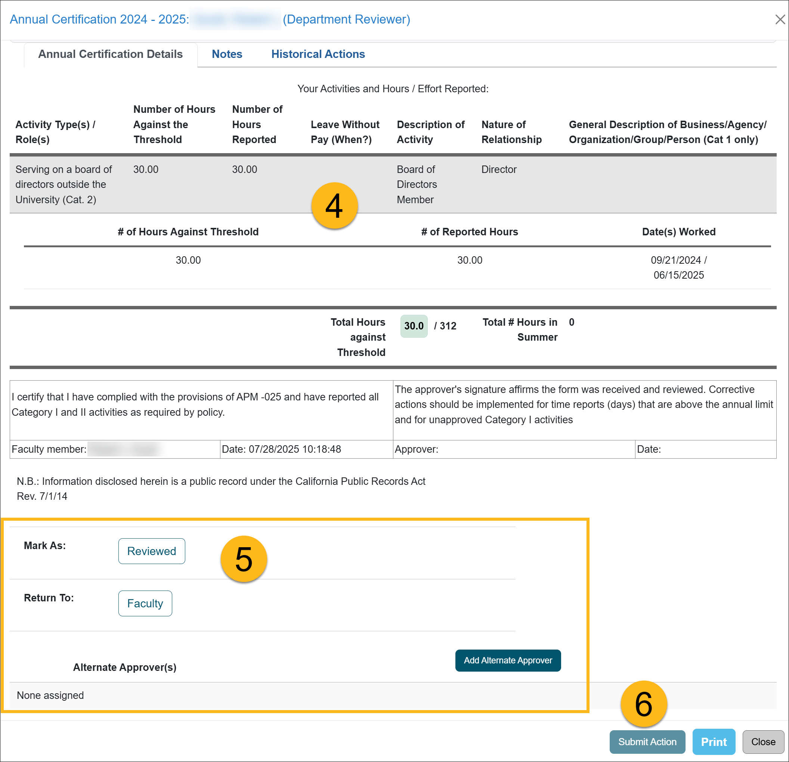Click the green 30.0 total hours badge
Screen dimensions: 789x762
[414, 326]
